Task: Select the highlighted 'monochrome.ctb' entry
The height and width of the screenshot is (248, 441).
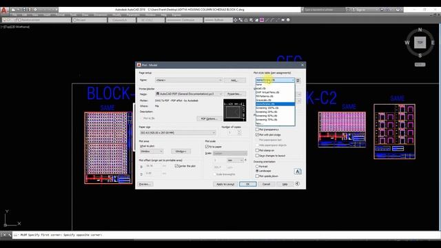Action: pyautogui.click(x=275, y=104)
